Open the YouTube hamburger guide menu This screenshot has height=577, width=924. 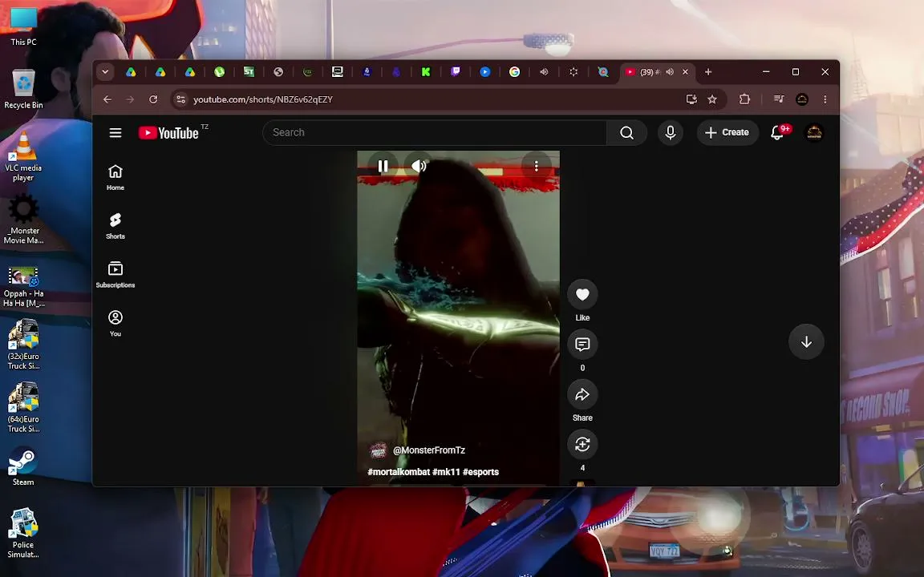[115, 132]
